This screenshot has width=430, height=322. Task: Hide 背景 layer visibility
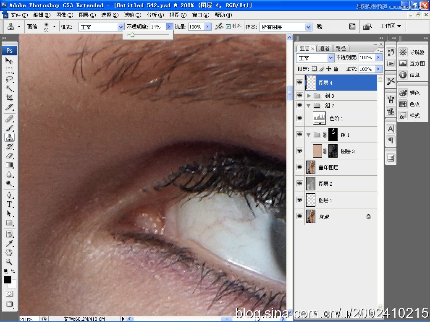pos(299,216)
